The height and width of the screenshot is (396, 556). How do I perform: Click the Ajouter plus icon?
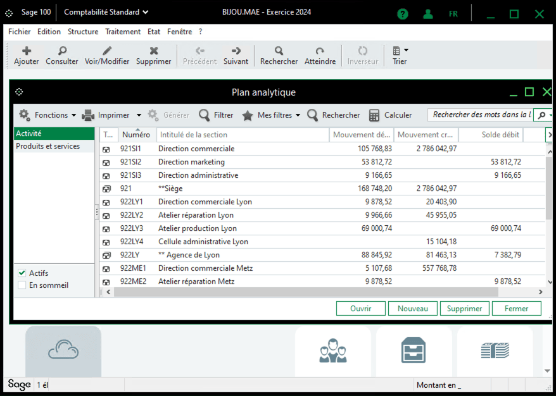[x=27, y=51]
